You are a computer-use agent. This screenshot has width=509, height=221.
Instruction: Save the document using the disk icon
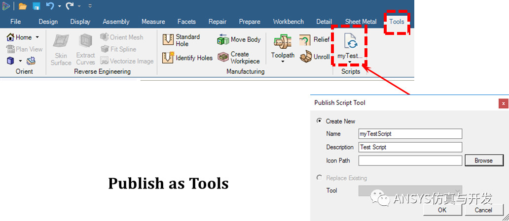(36, 6)
